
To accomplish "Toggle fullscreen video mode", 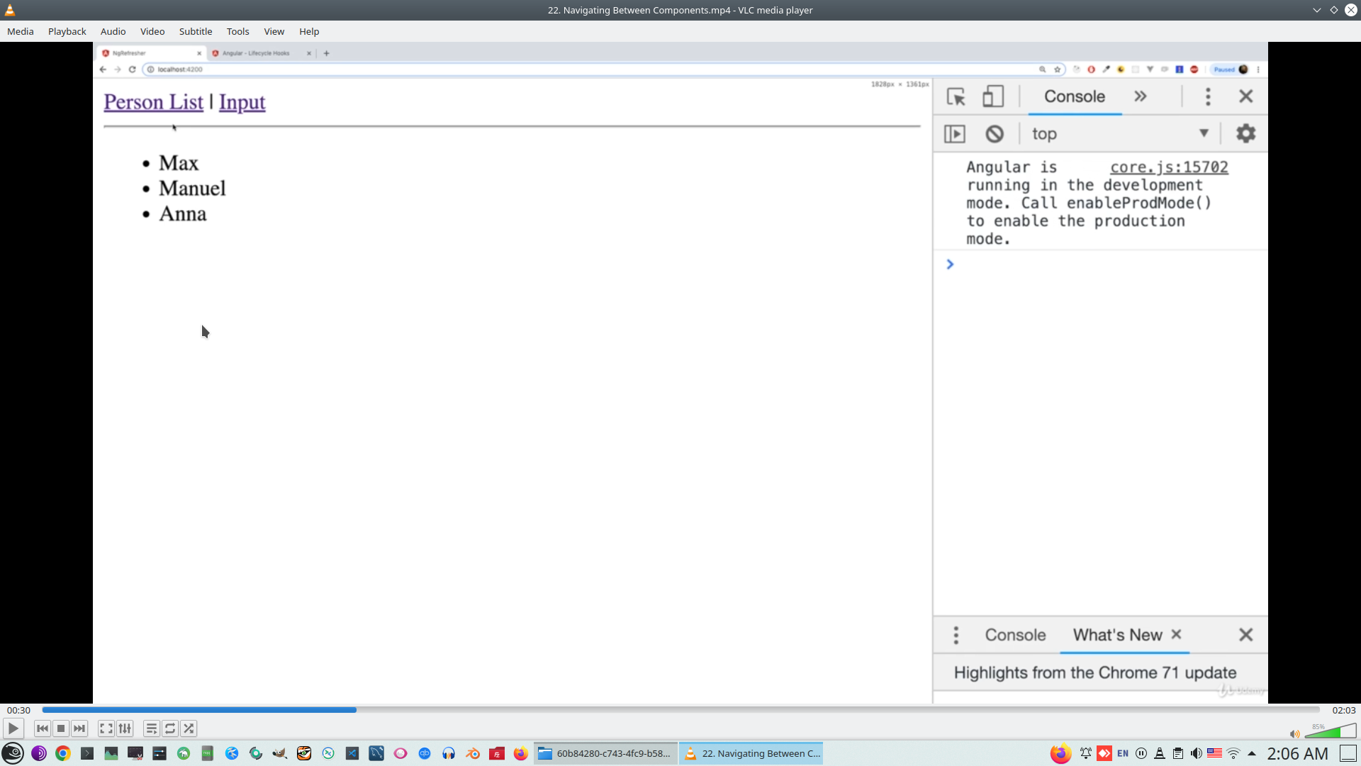I will (x=106, y=728).
